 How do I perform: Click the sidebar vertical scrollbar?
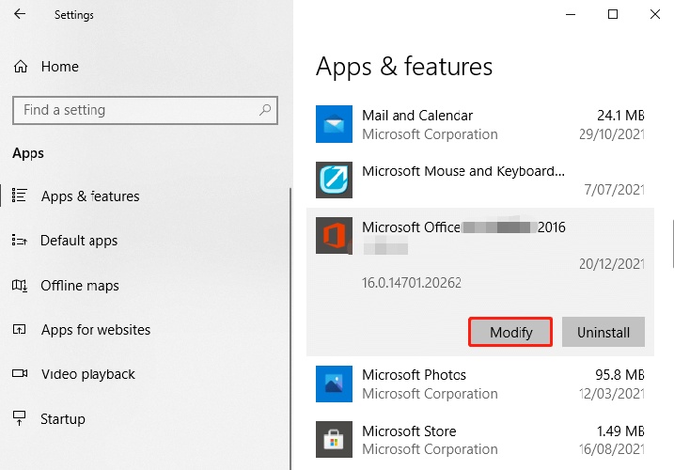[290, 328]
